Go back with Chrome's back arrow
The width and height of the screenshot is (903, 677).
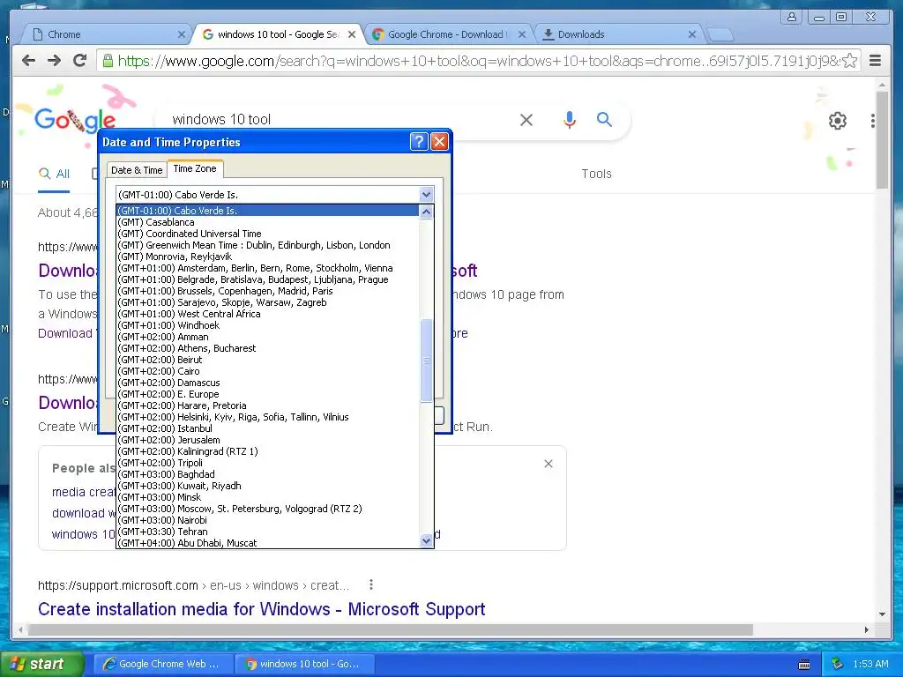28,61
